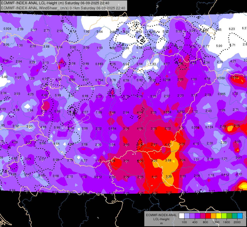Click the grid value 7.84

pyautogui.click(x=205, y=30)
